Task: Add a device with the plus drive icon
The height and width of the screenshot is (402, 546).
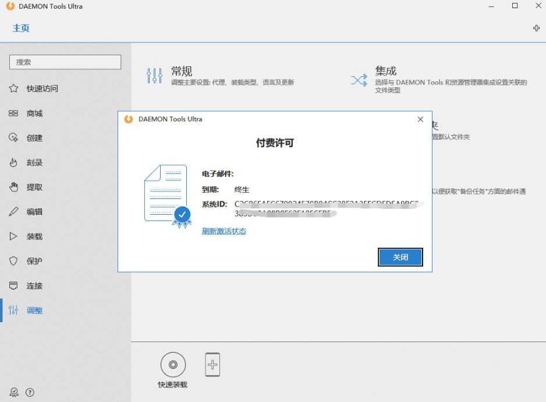Action: (x=212, y=364)
